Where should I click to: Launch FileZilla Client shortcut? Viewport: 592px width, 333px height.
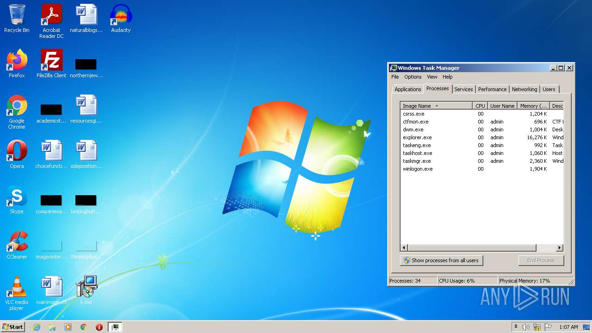51,64
